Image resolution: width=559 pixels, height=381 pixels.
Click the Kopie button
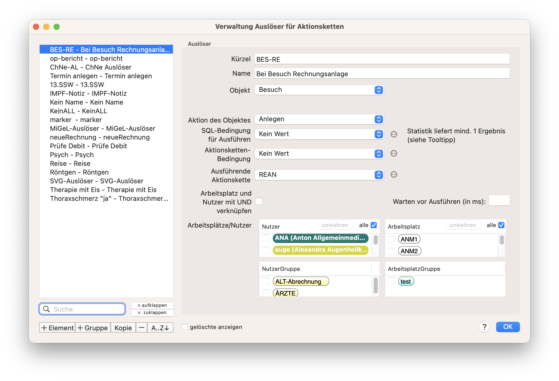[123, 327]
